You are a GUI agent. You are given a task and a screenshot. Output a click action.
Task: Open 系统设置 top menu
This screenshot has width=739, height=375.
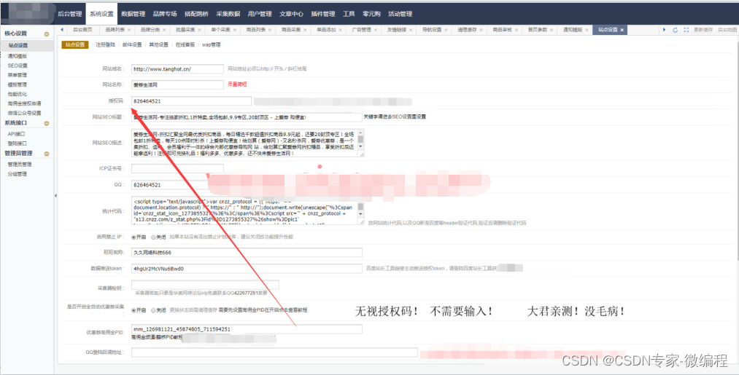pyautogui.click(x=102, y=14)
